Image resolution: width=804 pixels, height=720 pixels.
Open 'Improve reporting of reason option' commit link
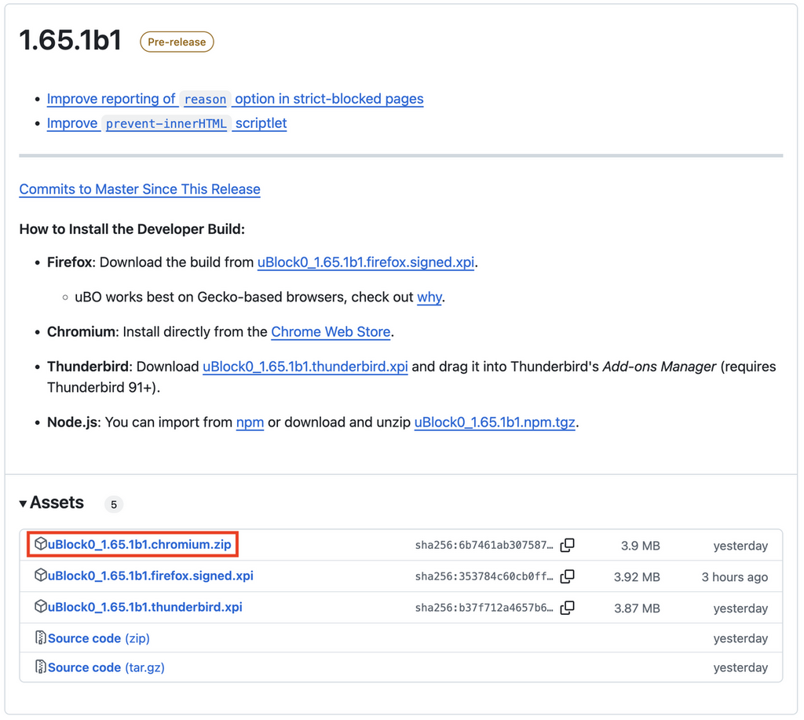tap(235, 98)
